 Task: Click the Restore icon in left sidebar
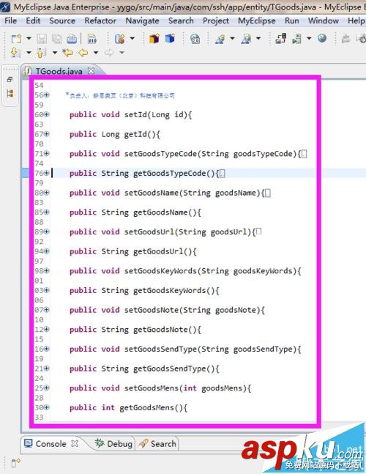tap(10, 80)
